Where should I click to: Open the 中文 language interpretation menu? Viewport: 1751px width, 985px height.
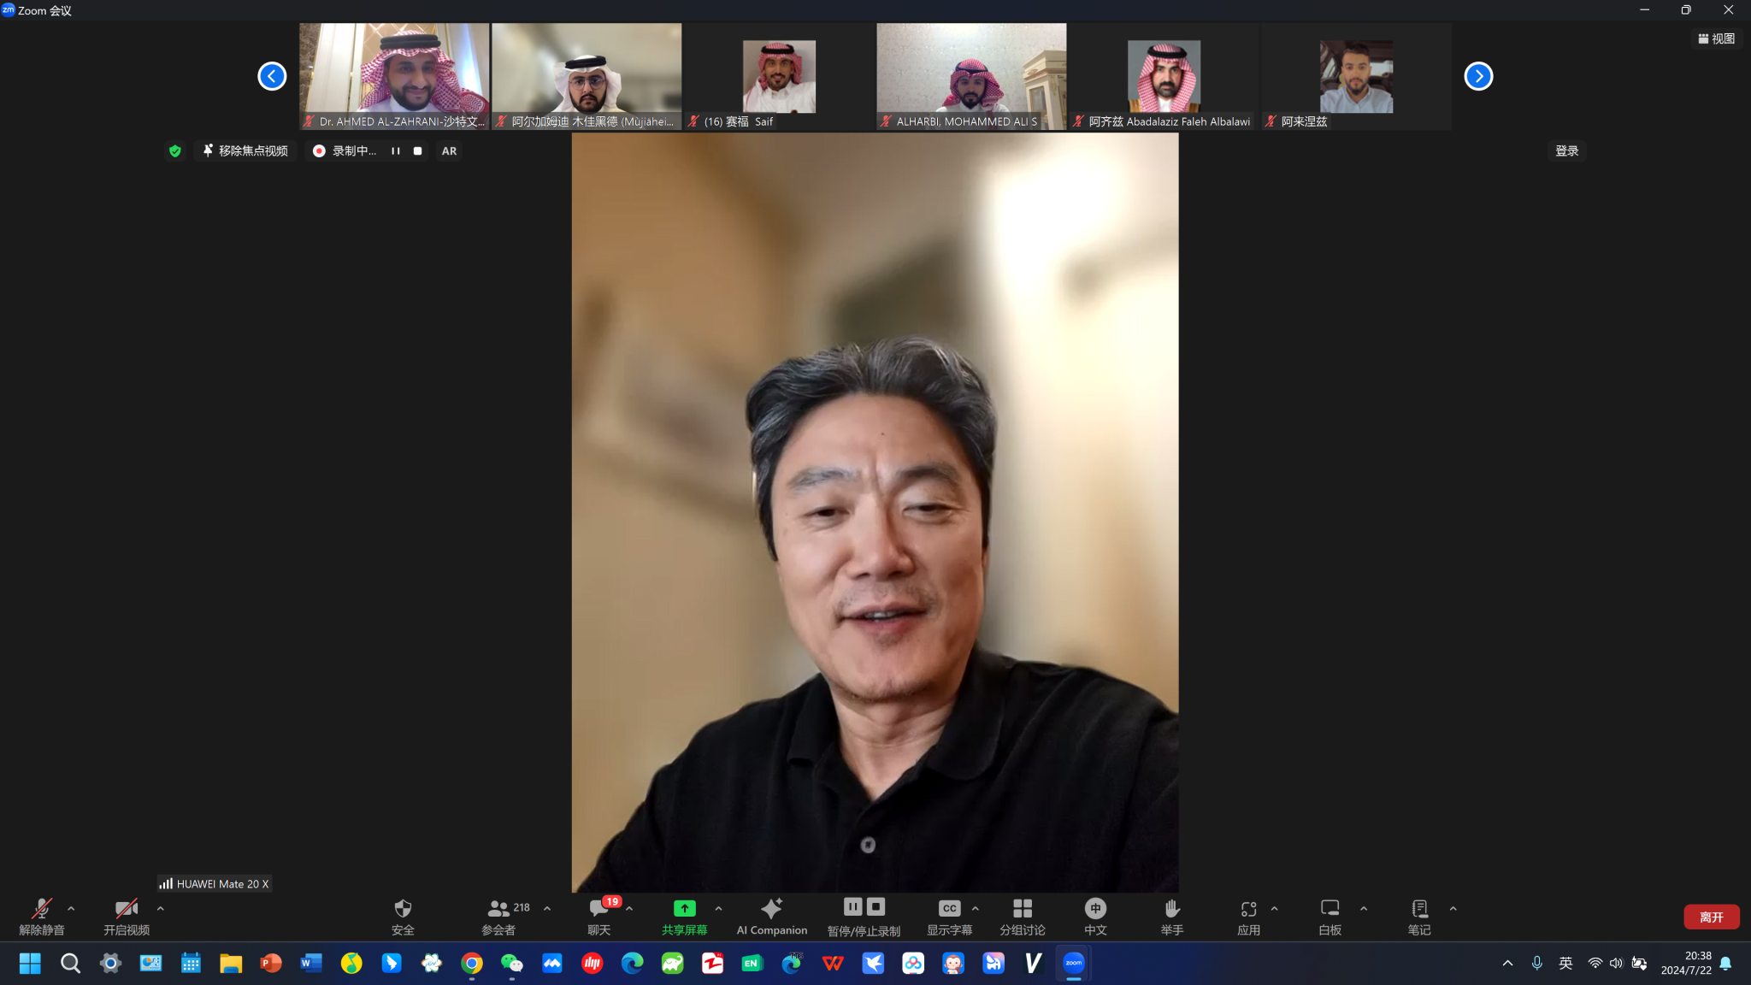point(1095,915)
